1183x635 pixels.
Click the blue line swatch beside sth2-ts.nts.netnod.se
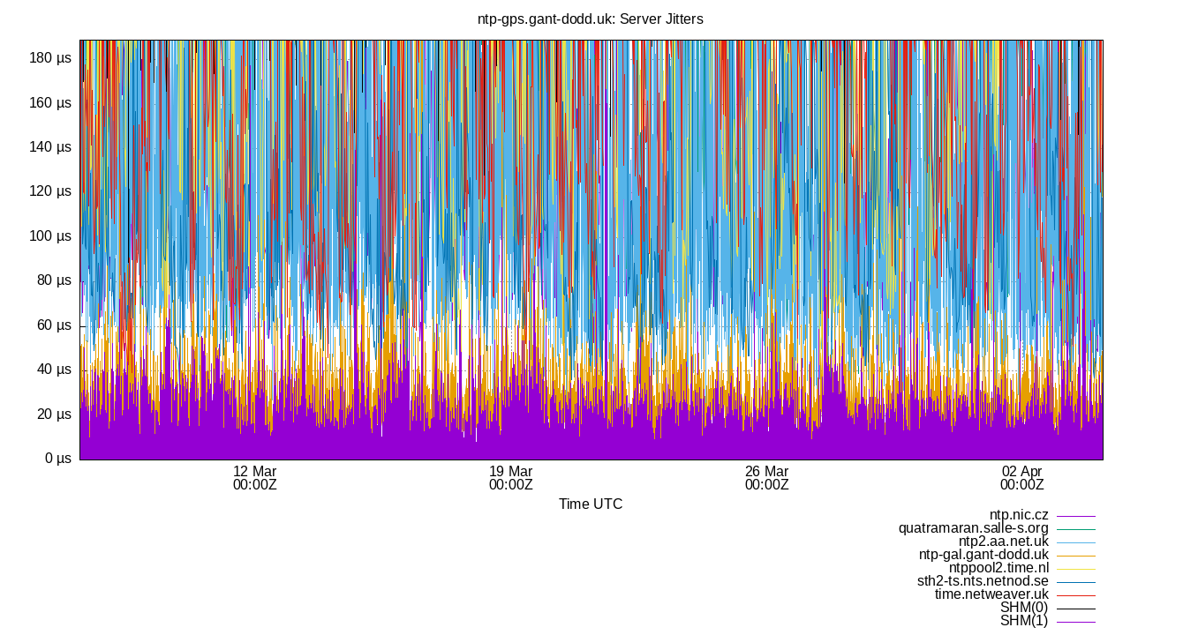(x=1075, y=580)
